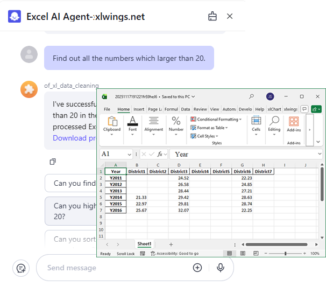The width and height of the screenshot is (326, 287).
Task: Click the next sheet navigation arrow
Action: click(x=118, y=244)
